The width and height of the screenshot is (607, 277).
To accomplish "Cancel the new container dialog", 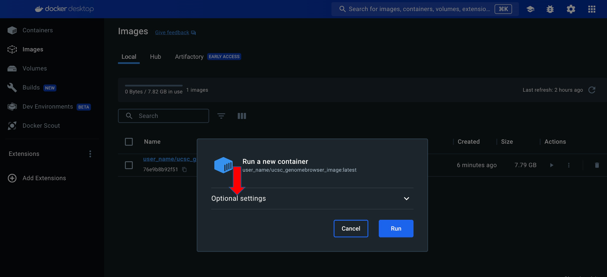I will 351,229.
